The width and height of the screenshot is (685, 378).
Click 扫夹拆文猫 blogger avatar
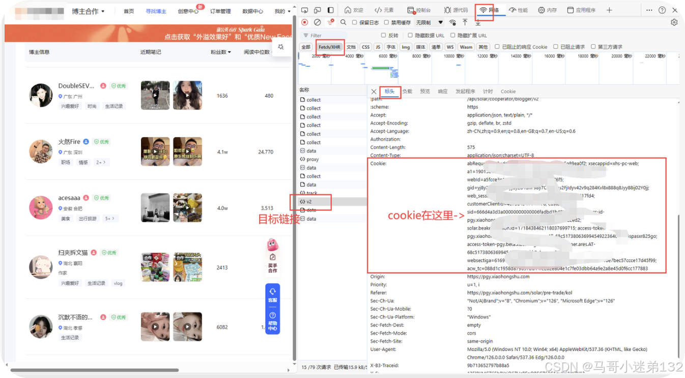pyautogui.click(x=41, y=267)
